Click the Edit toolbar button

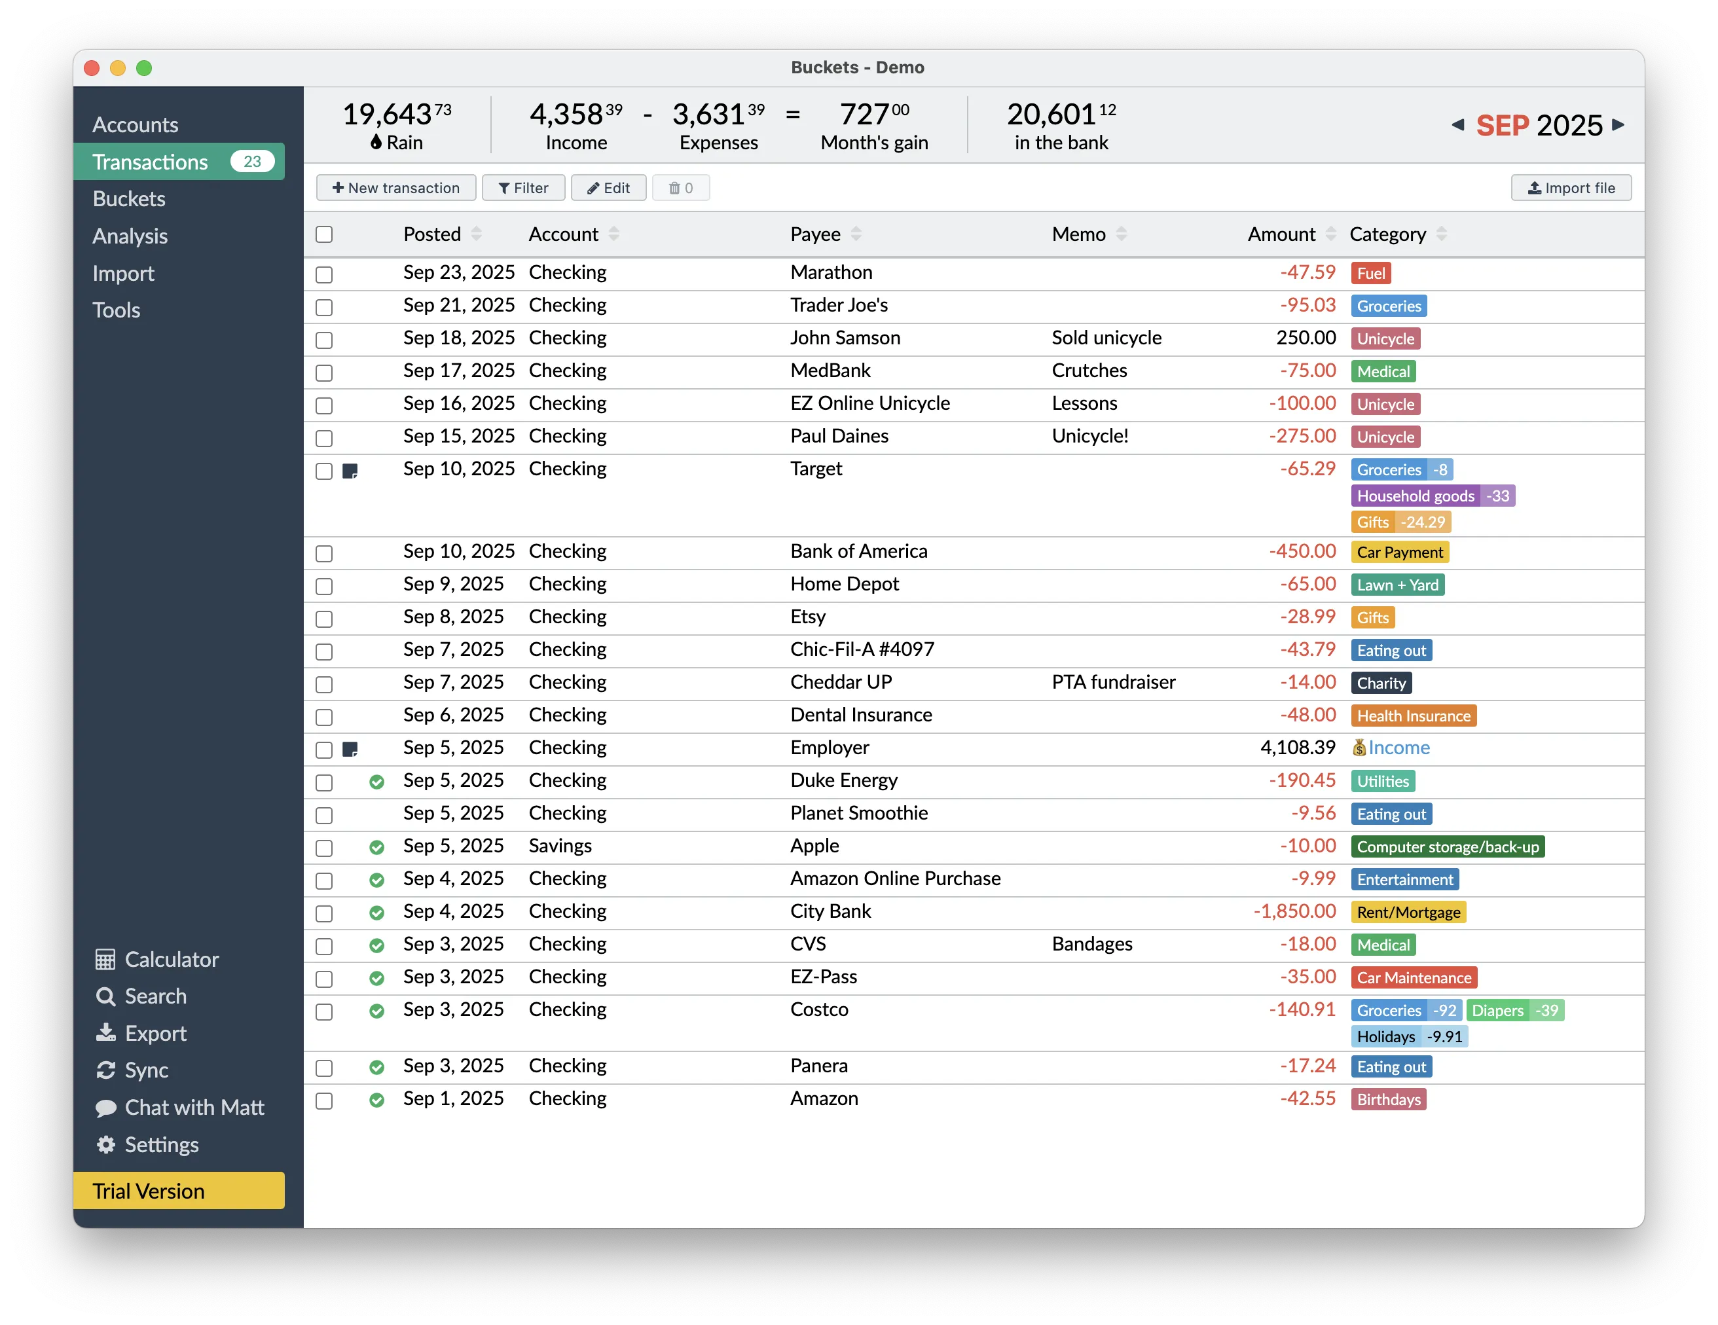608,188
